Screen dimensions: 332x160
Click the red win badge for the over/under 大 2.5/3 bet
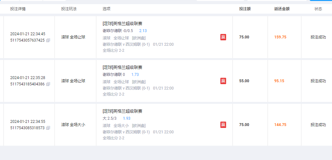coord(223,125)
